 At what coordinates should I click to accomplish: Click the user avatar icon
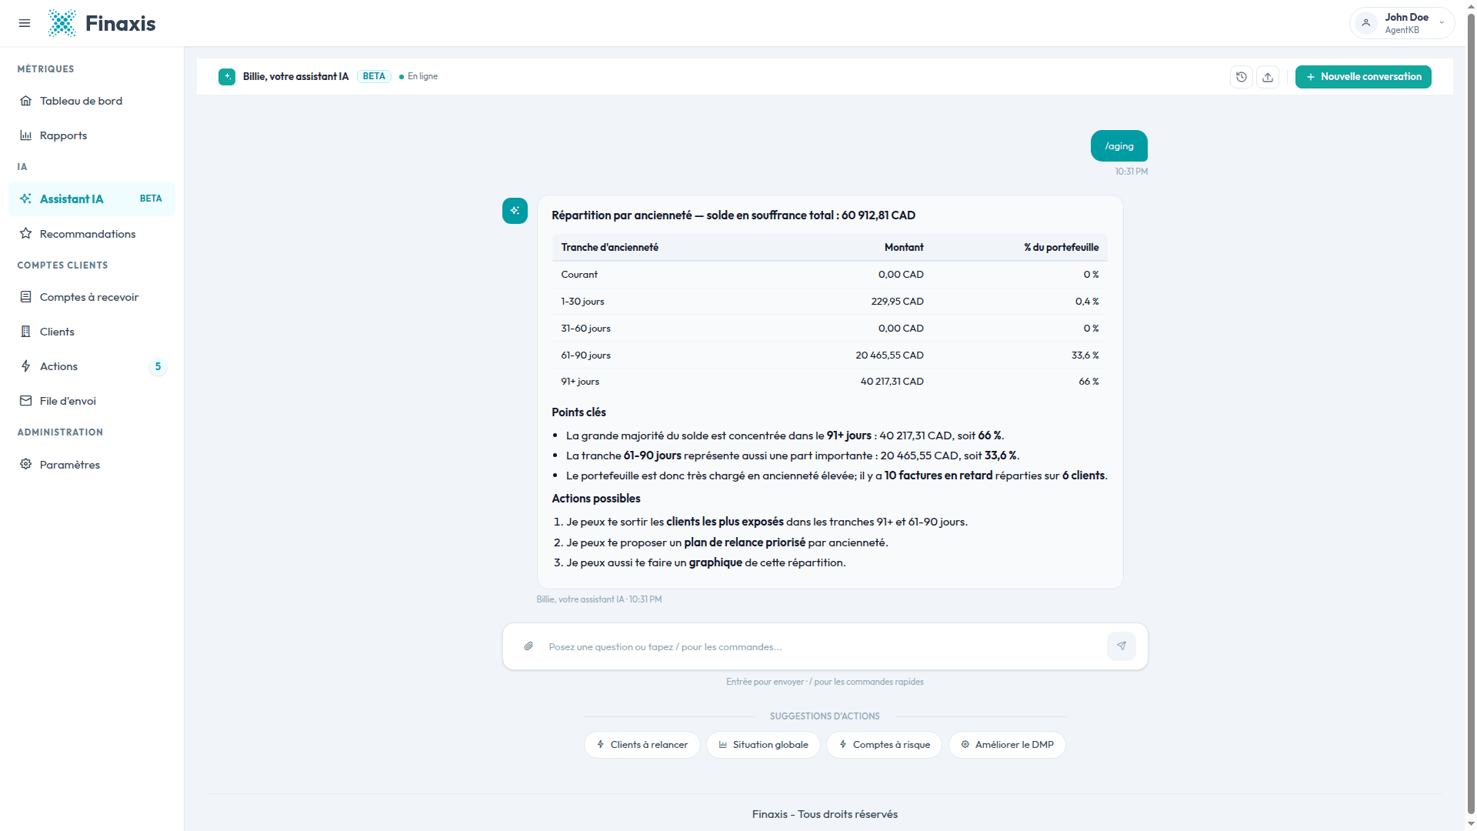click(x=1366, y=23)
